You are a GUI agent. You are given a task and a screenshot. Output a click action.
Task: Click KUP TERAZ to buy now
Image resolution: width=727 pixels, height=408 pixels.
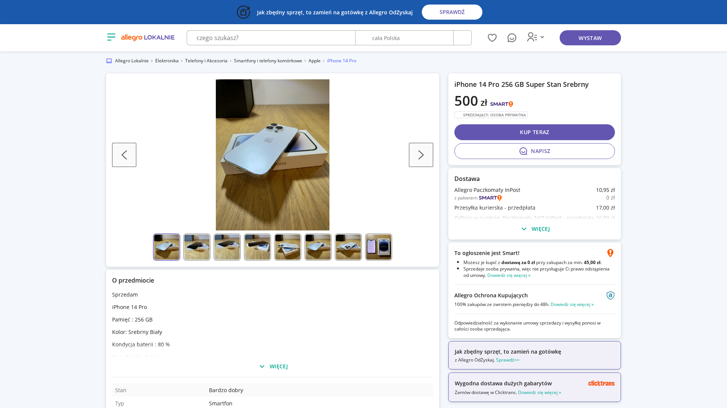(x=535, y=132)
